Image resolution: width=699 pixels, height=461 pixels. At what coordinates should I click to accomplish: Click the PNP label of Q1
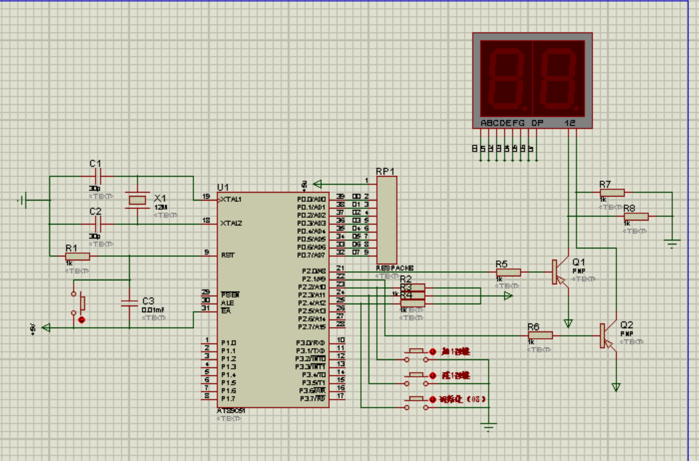(579, 271)
